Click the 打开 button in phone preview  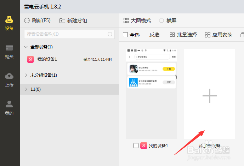tap(169, 82)
